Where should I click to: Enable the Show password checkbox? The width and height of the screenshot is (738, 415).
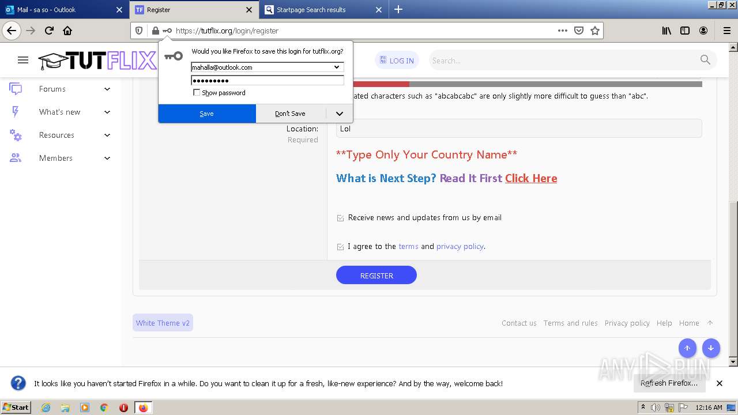point(197,92)
